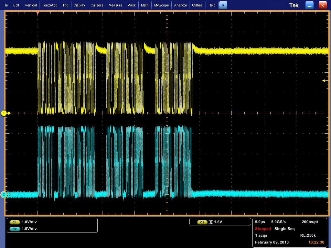This screenshot has width=331, height=248.
Task: Click the trigger slope icon beside 1.6V
Action: point(211,222)
